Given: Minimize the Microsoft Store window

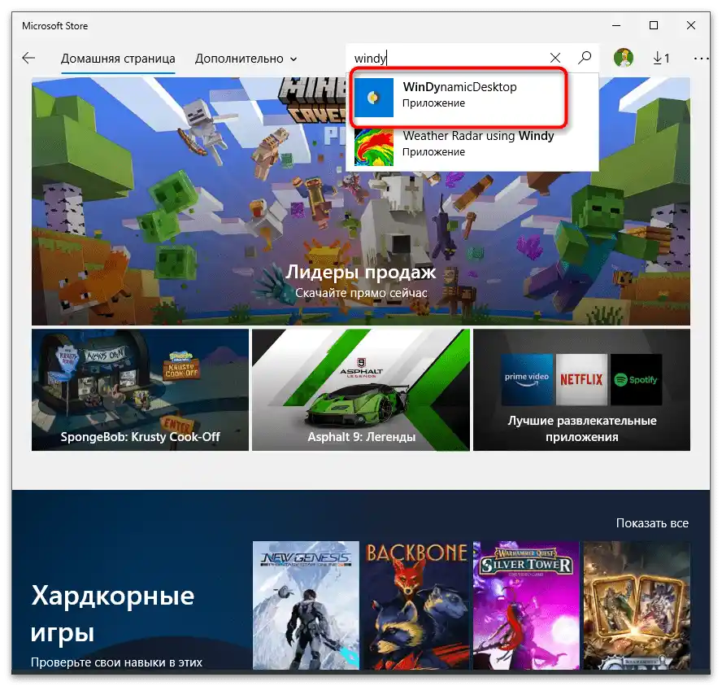Looking at the screenshot, I should (616, 25).
